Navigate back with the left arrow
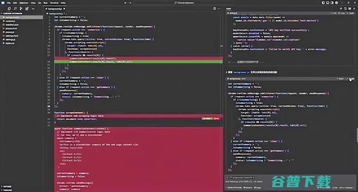The image size is (358, 192). (125, 3)
